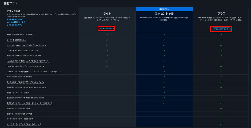
Task: Open the AWS 料金見積りツール link
Action: click(15, 22)
